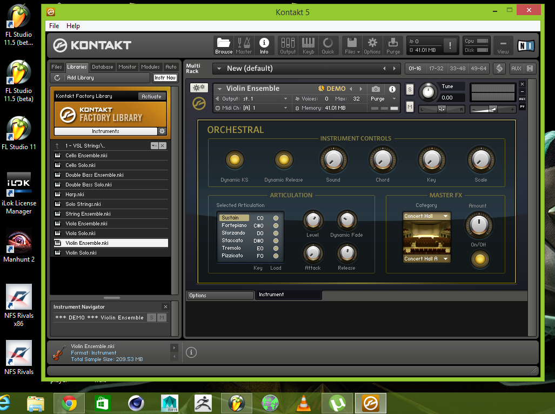The height and width of the screenshot is (414, 555).
Task: Open the File menu
Action: (x=54, y=26)
